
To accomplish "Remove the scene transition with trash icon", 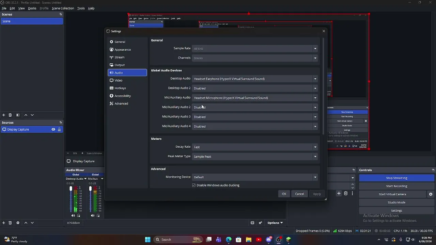I will click(x=346, y=194).
